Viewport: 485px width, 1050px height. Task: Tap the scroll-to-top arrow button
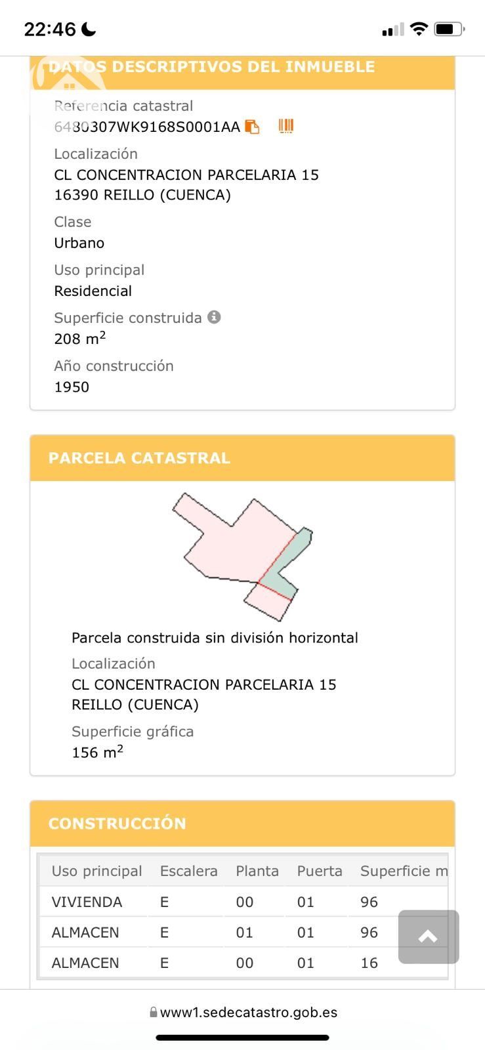[x=428, y=936]
